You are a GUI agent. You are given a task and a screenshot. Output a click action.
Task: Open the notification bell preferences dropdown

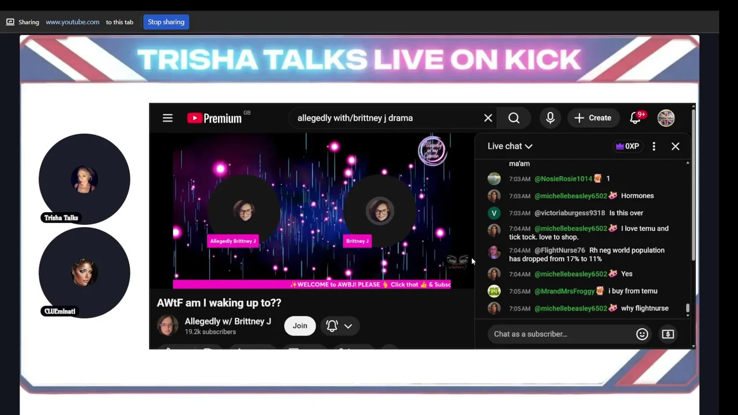tap(339, 326)
